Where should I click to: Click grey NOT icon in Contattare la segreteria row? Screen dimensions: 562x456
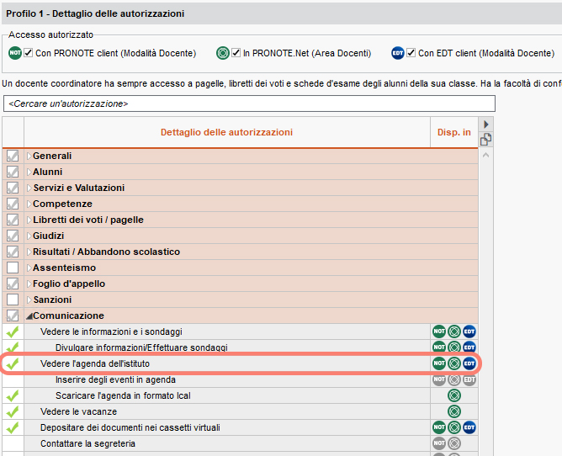pos(439,443)
